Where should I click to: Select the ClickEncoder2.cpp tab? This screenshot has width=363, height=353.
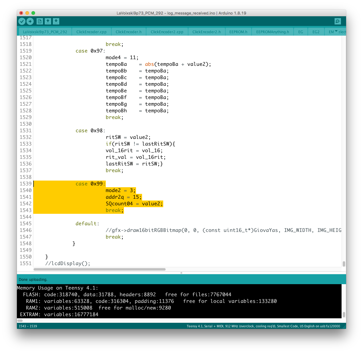(167, 32)
